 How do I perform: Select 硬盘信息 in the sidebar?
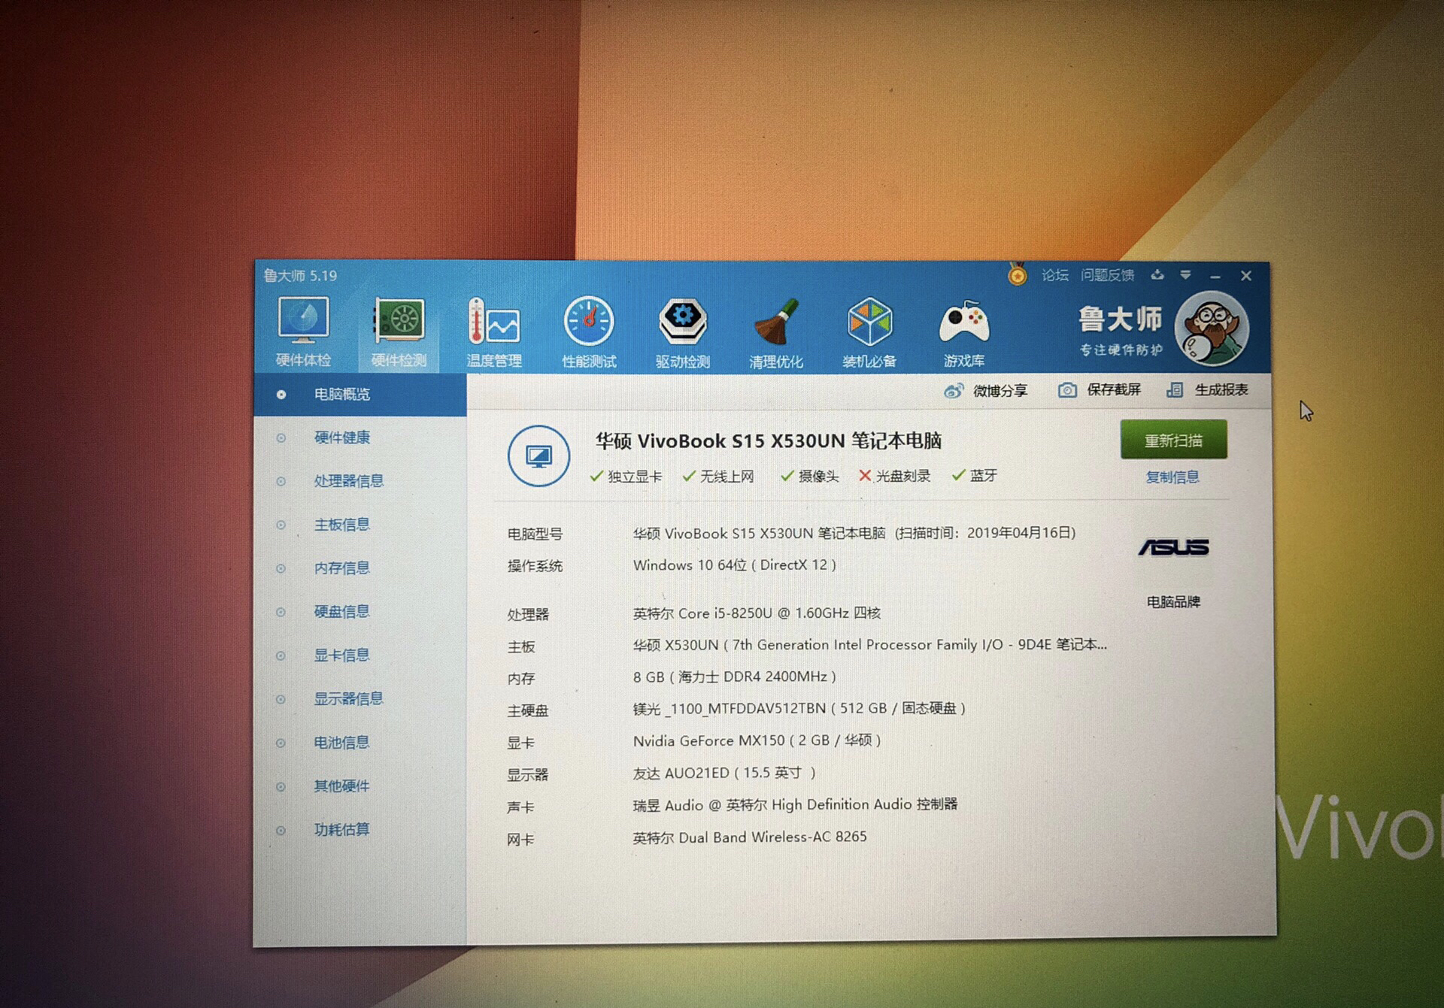341,612
